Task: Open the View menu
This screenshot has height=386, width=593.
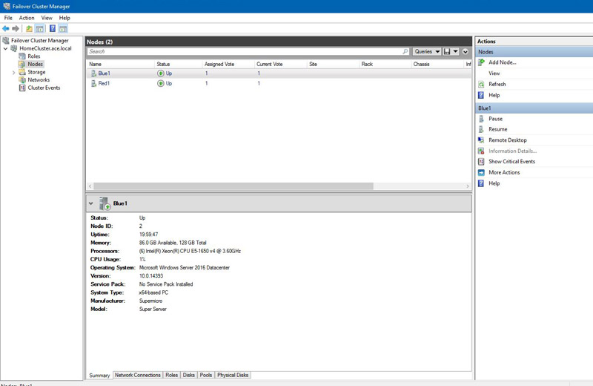Action: point(47,18)
